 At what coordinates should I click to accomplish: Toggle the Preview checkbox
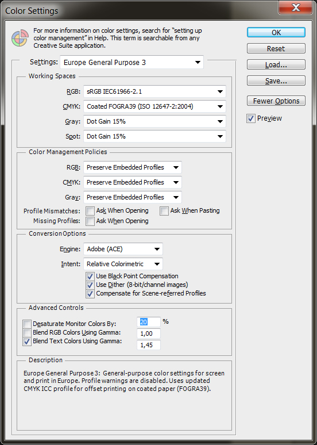click(x=250, y=118)
